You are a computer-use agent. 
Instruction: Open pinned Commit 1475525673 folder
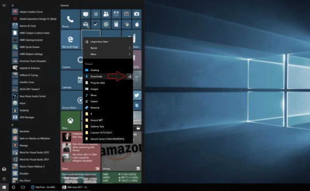108,133
